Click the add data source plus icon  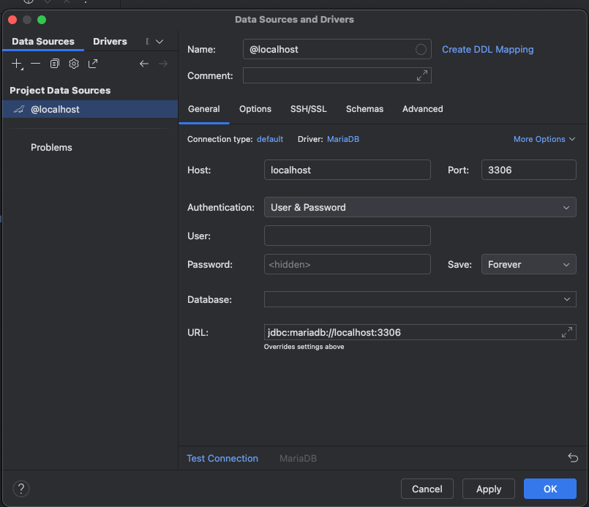pyautogui.click(x=18, y=64)
